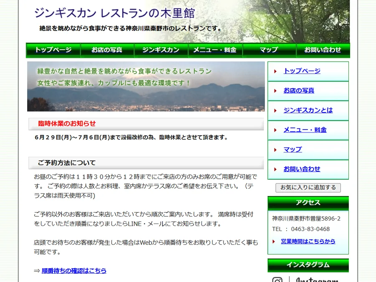Click red arrow beside 営業時間はこちらから
This screenshot has height=282, width=376.
(274, 241)
